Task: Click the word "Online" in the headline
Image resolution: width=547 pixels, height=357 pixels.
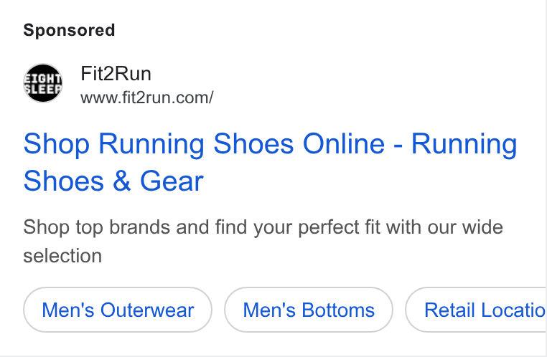Action: point(344,144)
